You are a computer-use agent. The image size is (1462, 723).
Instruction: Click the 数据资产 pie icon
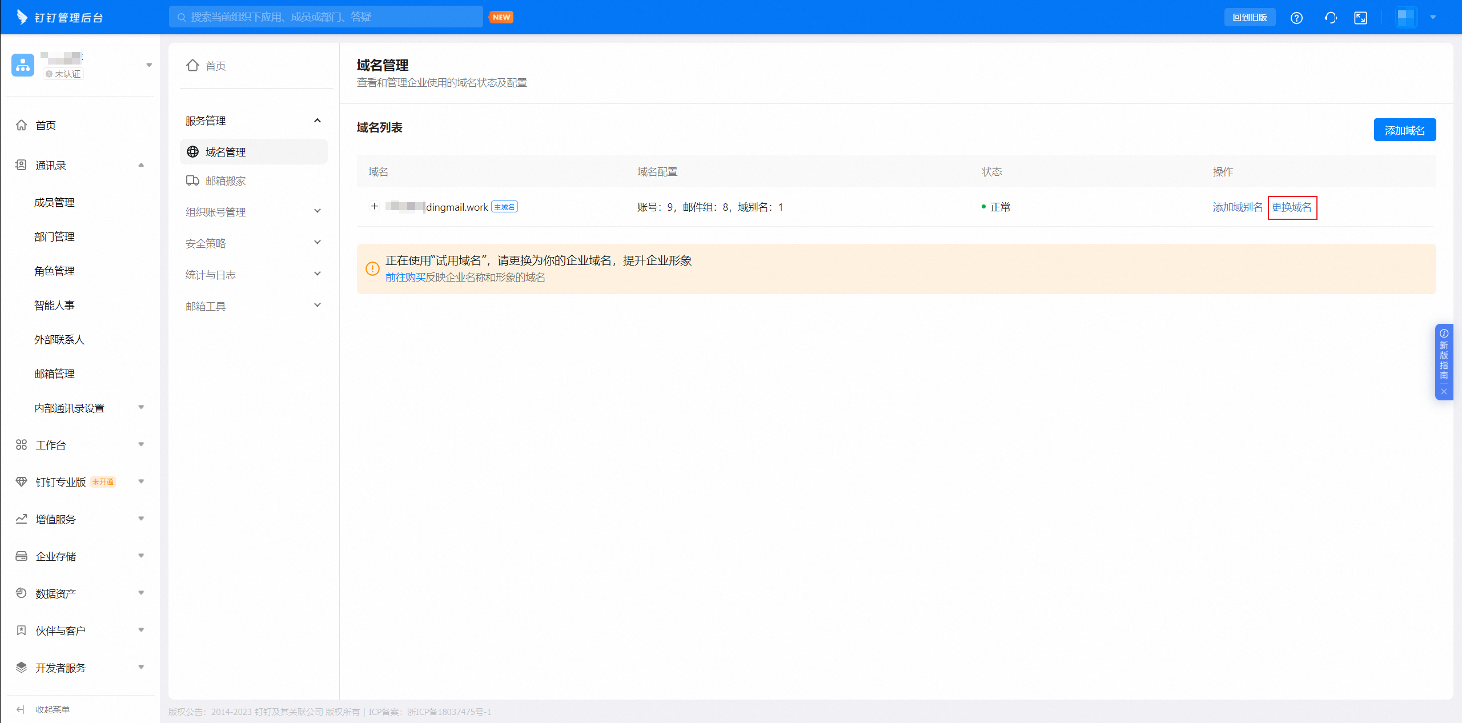pos(21,593)
